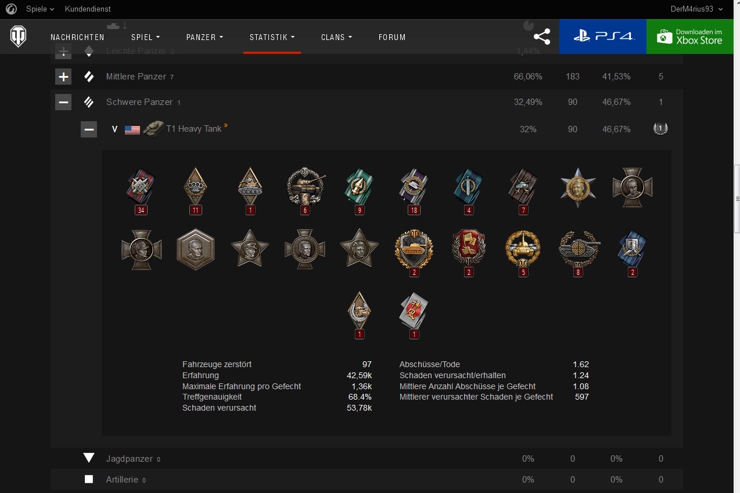This screenshot has height=493, width=740.
Task: Click the Artillerie square class icon
Action: 89,480
